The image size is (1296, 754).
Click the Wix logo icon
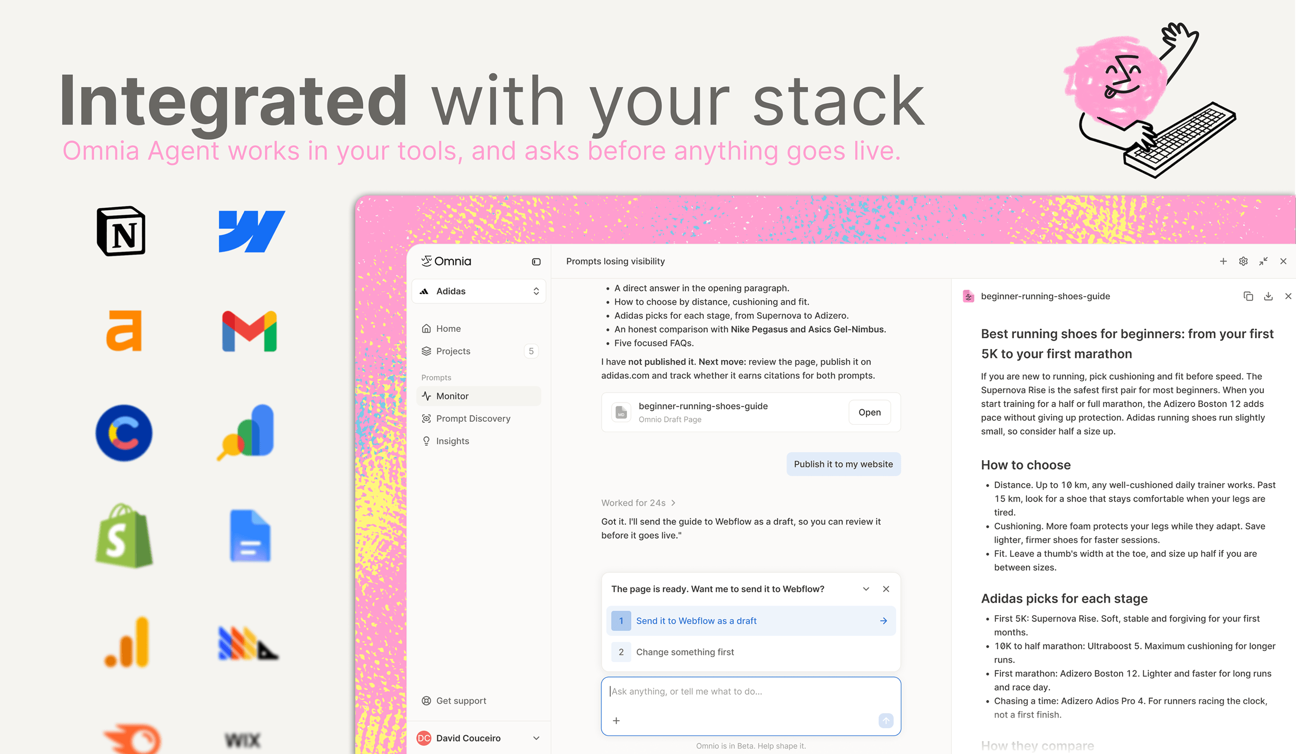pyautogui.click(x=242, y=741)
